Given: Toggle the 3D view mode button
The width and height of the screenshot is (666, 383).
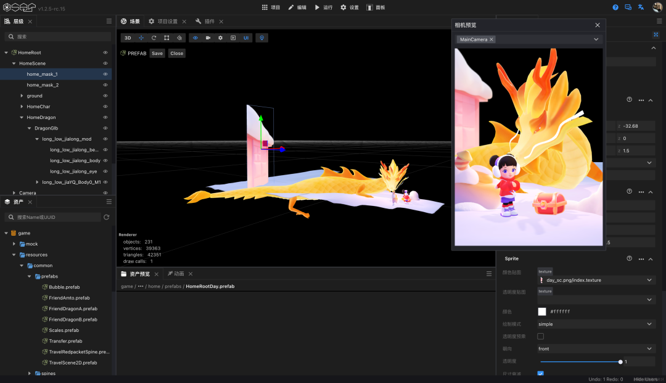Looking at the screenshot, I should [x=128, y=38].
